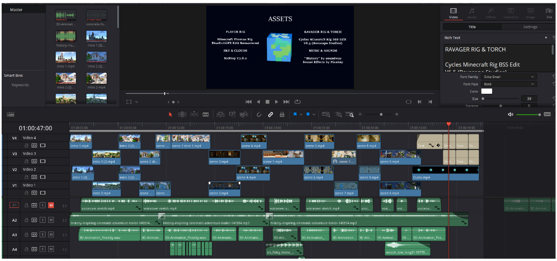The height and width of the screenshot is (261, 557).
Task: Switch to Audio tab in inspector
Action: [472, 13]
